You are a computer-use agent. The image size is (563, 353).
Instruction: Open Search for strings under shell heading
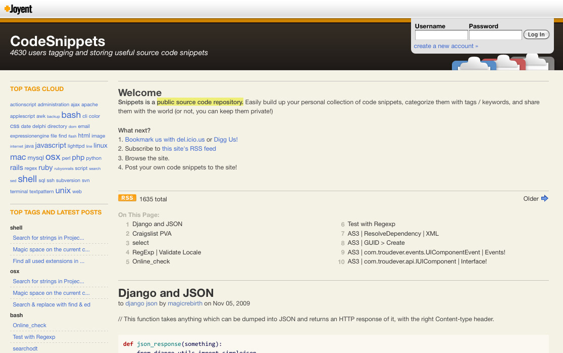point(48,238)
